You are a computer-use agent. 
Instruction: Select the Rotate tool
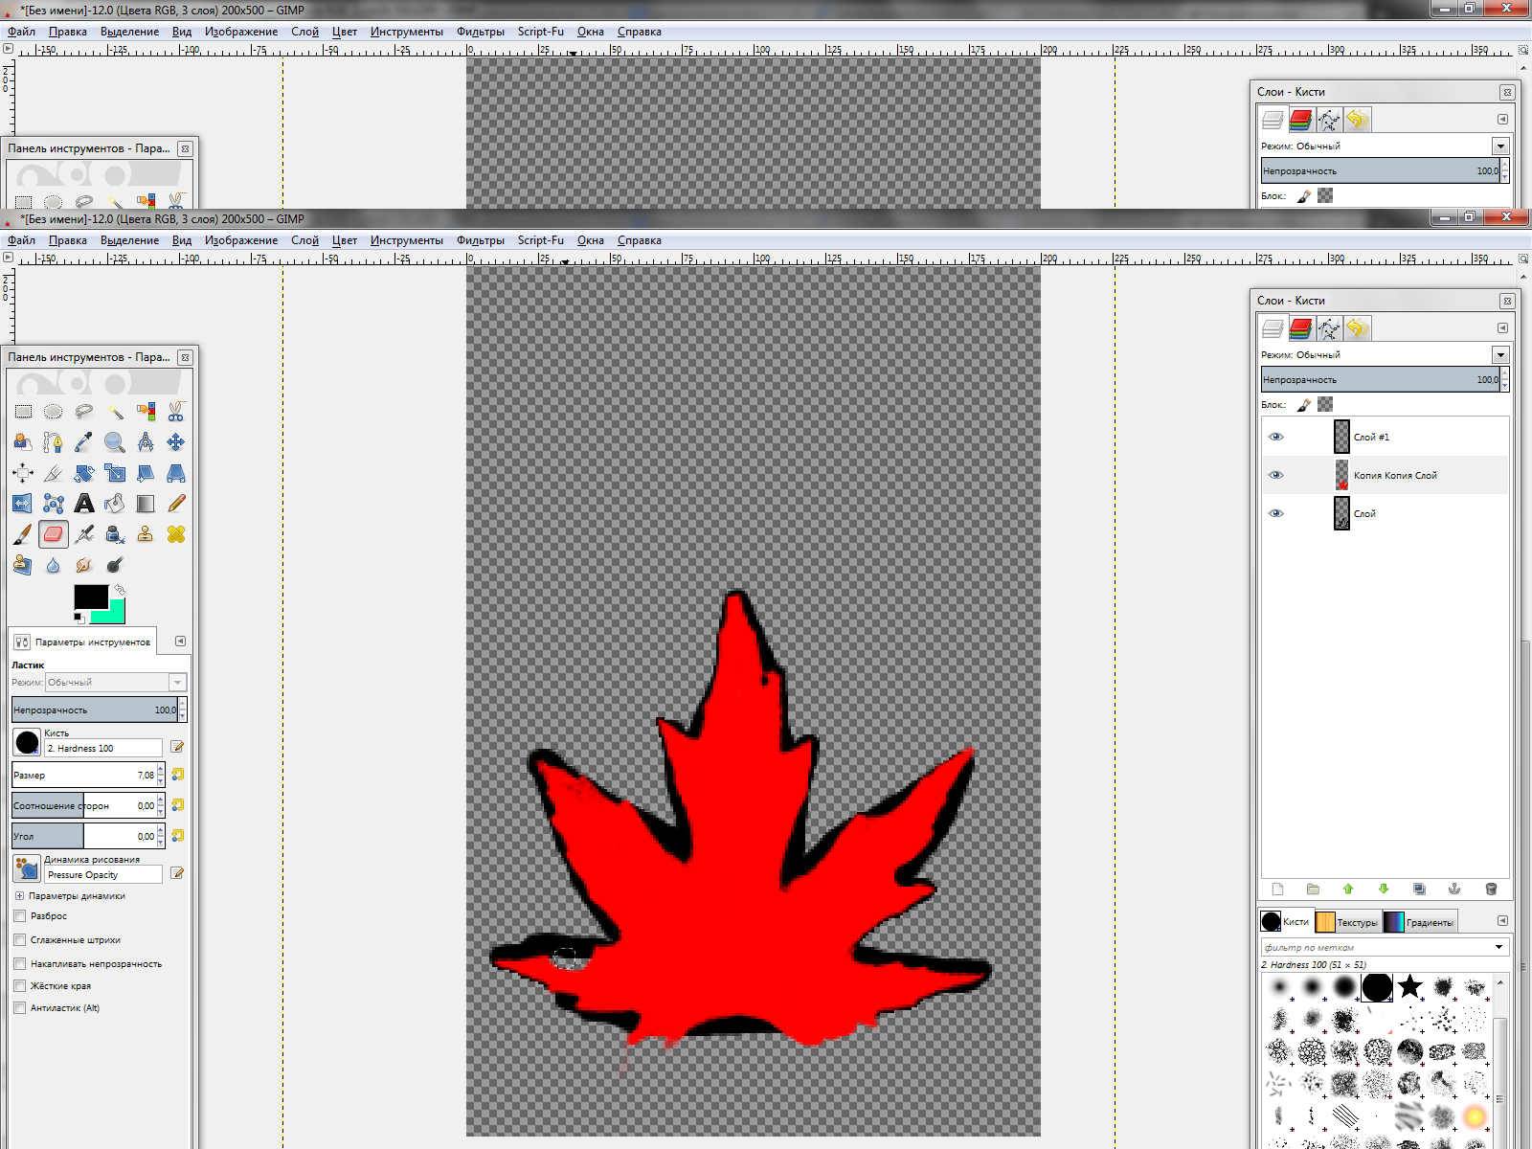[x=84, y=473]
